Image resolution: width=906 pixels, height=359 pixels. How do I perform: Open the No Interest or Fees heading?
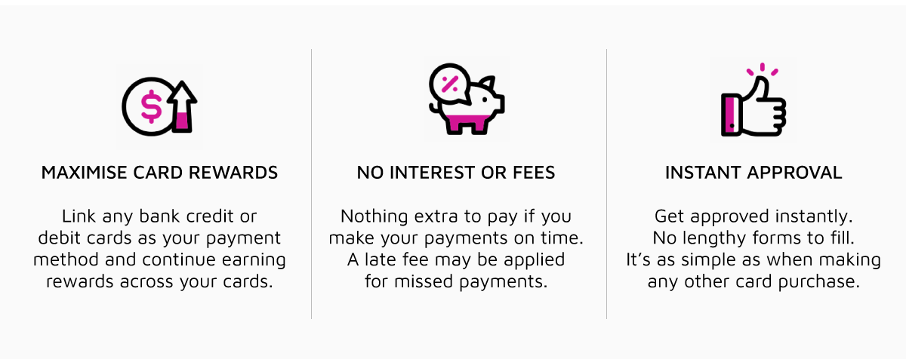[456, 173]
